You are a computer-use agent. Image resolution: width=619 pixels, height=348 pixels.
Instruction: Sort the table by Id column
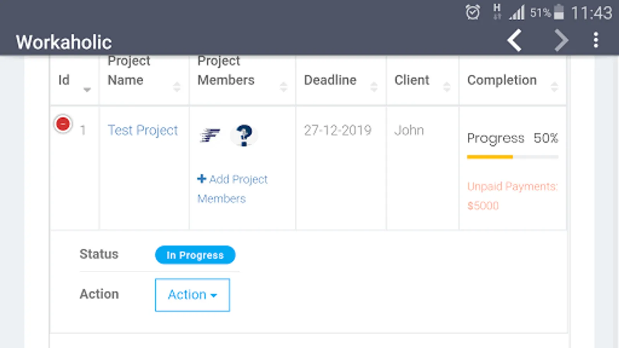[x=74, y=80]
